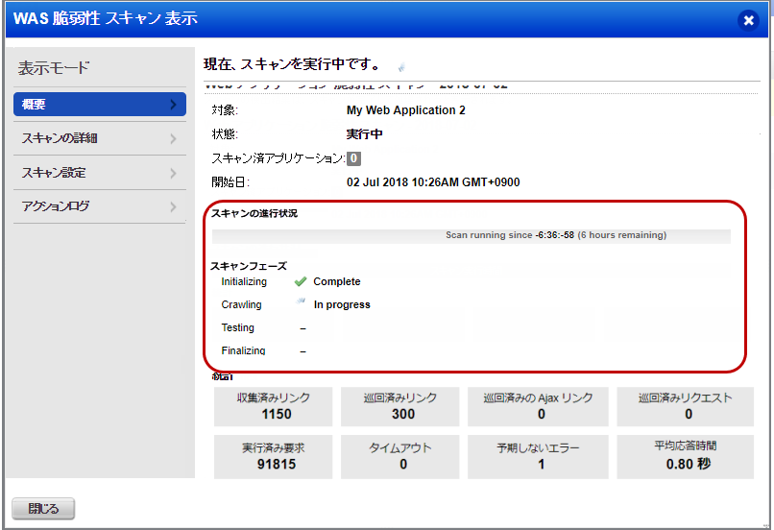The height and width of the screenshot is (530, 774).
Task: Click the loading spinner beside the scan running message
Action: 401,67
